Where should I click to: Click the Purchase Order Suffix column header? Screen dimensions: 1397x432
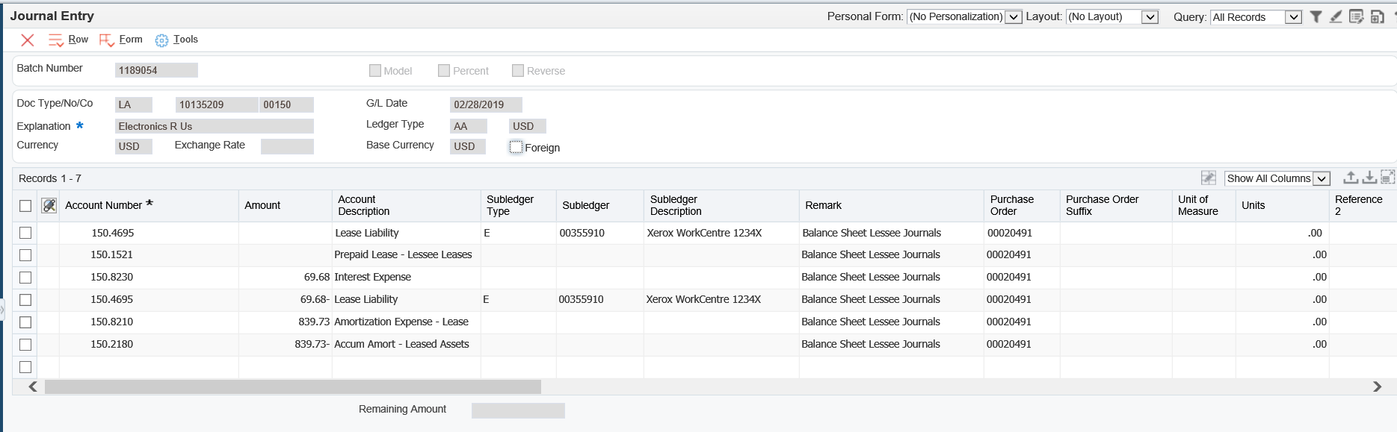(1116, 205)
